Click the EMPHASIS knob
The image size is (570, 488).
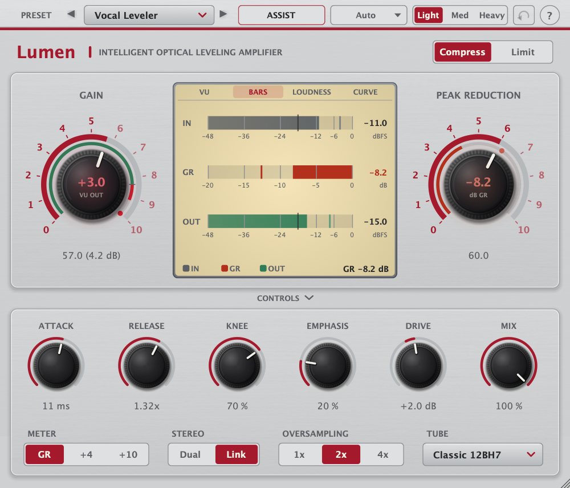(x=328, y=365)
